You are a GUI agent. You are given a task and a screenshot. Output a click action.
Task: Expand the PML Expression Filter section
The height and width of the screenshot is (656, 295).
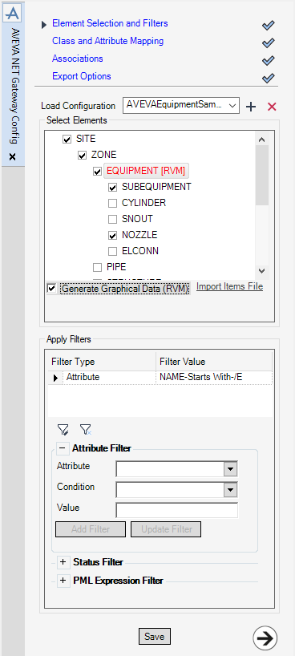click(63, 581)
